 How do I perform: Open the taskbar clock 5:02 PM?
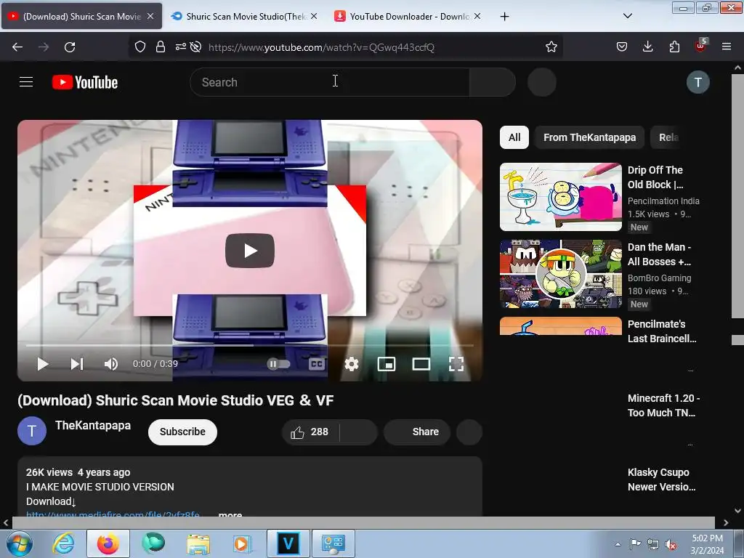coord(707,544)
